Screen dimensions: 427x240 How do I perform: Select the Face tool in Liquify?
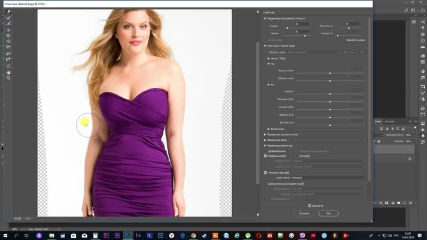click(x=9, y=66)
